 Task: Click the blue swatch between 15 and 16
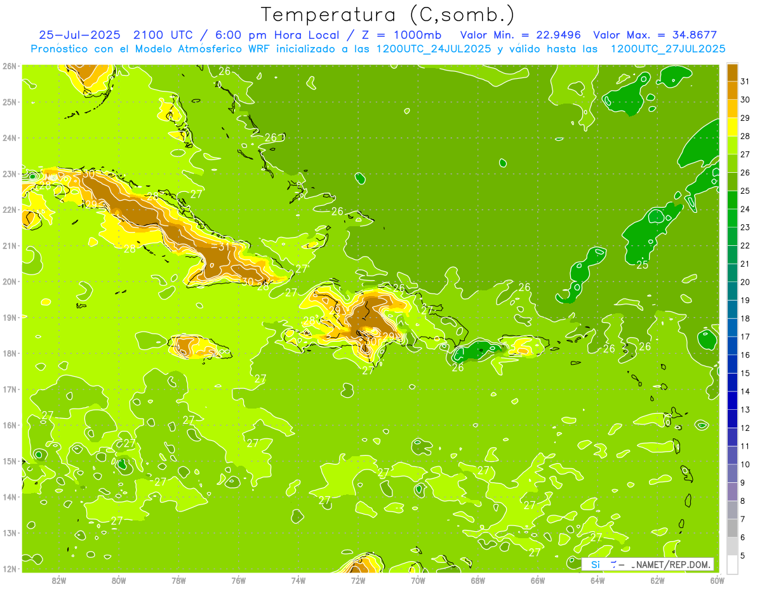click(732, 364)
